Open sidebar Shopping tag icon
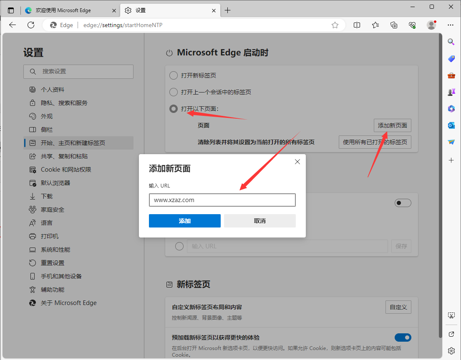 click(x=451, y=58)
